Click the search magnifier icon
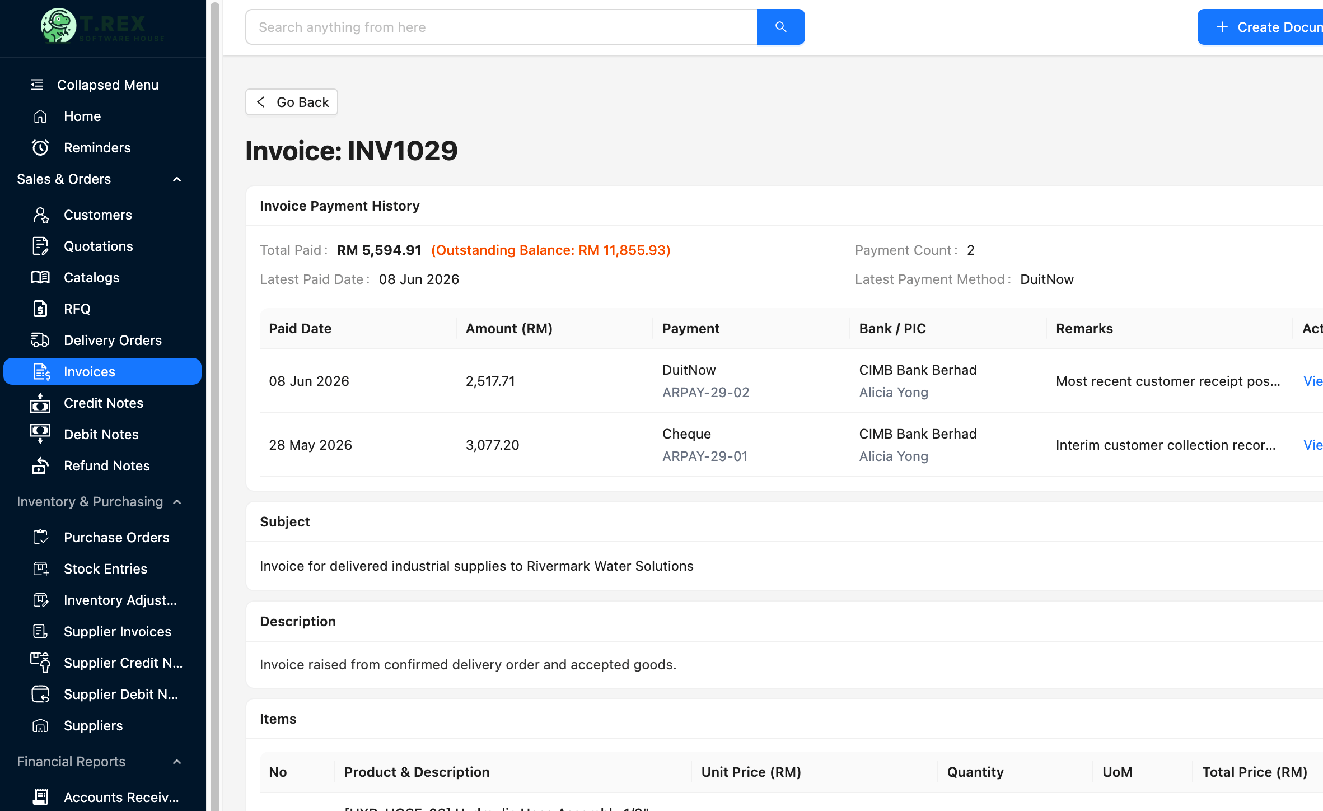 (780, 26)
